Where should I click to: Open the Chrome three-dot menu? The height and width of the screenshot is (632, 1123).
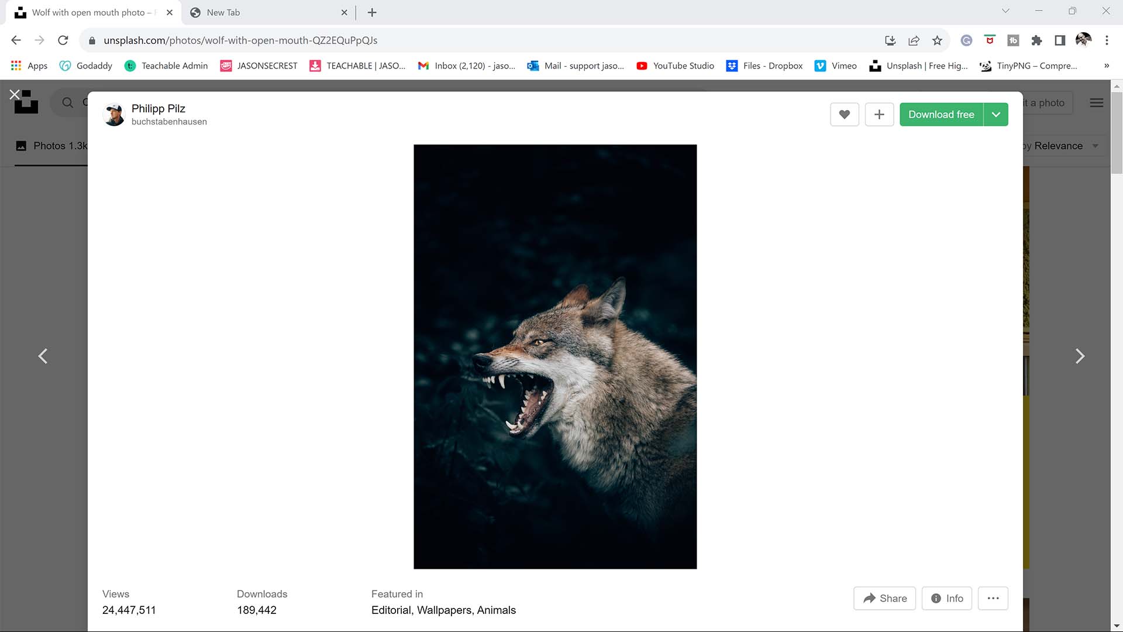click(x=1107, y=40)
